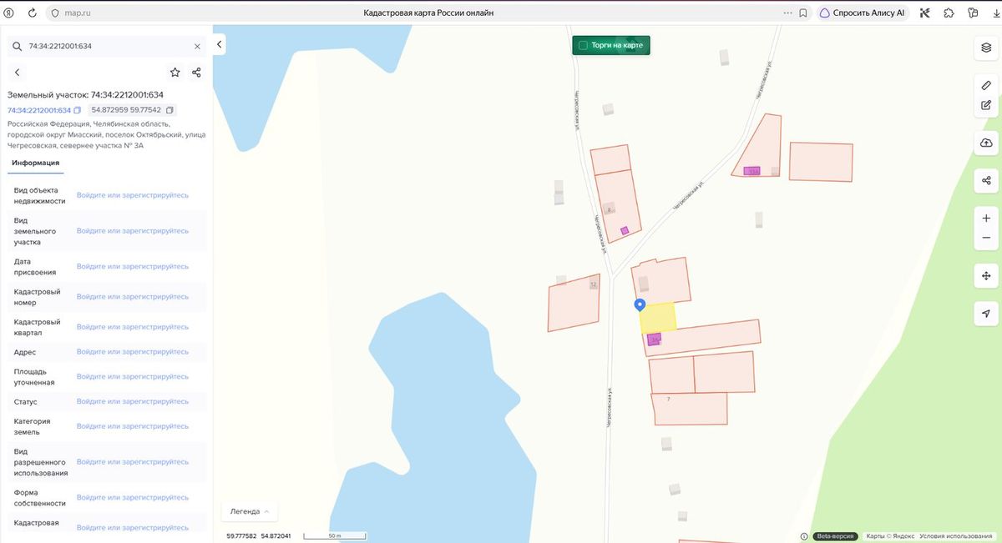Select the heading 'Земельный участок: 74:34:2212001:634'

(85, 95)
